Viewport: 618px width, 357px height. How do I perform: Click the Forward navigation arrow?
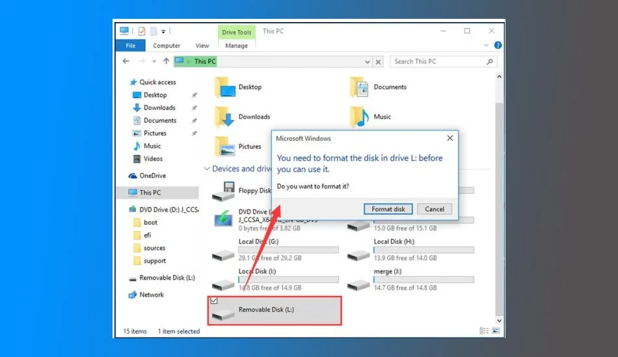142,61
